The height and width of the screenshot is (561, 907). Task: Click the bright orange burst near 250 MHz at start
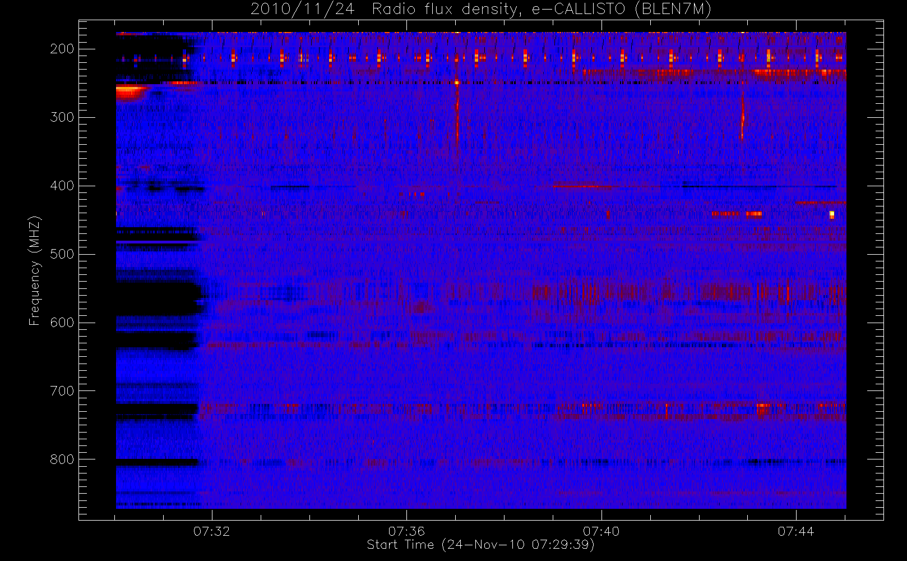click(x=131, y=92)
